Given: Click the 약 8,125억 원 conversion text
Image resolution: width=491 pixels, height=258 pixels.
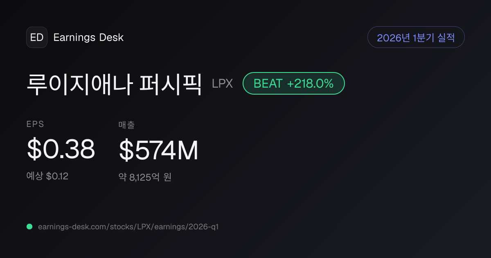Looking at the screenshot, I should (145, 177).
